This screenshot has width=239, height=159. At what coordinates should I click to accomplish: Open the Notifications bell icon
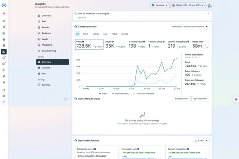point(4,27)
